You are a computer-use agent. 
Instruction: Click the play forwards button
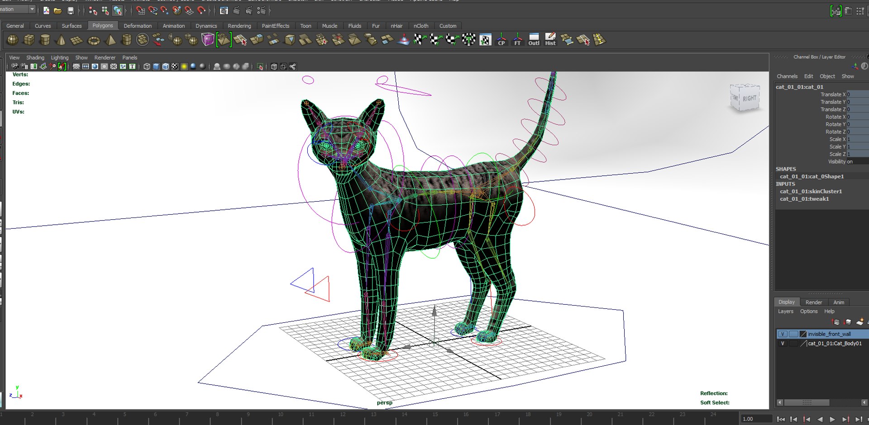(x=832, y=419)
